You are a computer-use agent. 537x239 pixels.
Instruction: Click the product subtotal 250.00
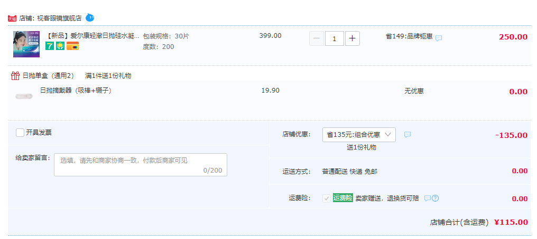tap(513, 37)
